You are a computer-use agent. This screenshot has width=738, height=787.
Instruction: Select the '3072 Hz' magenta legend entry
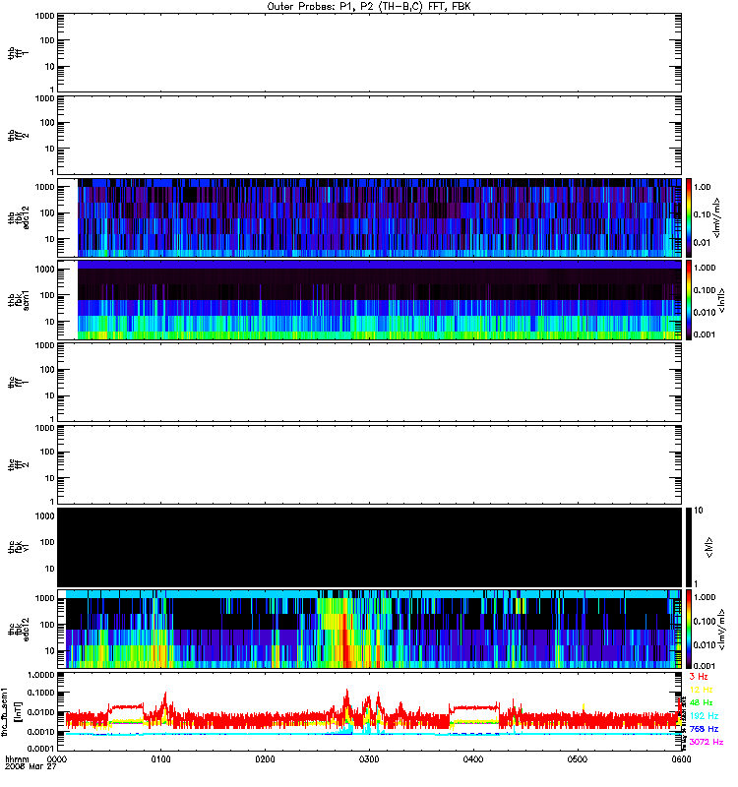[706, 742]
